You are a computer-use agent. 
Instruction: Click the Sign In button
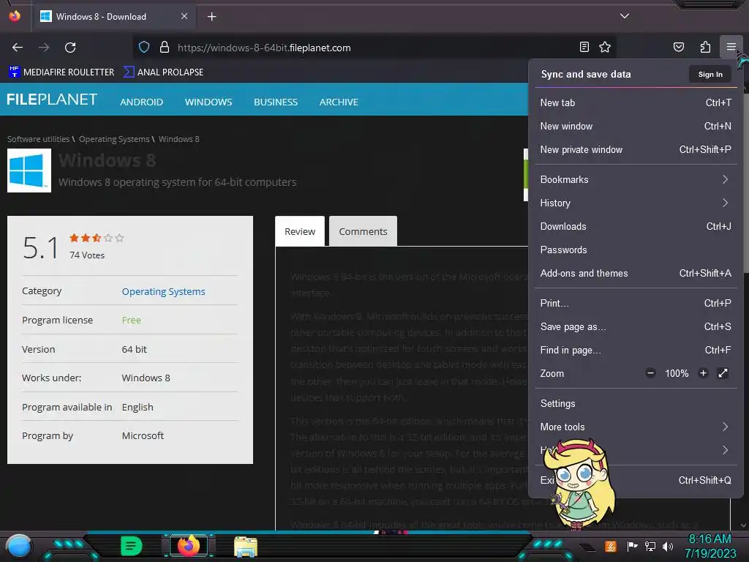710,74
